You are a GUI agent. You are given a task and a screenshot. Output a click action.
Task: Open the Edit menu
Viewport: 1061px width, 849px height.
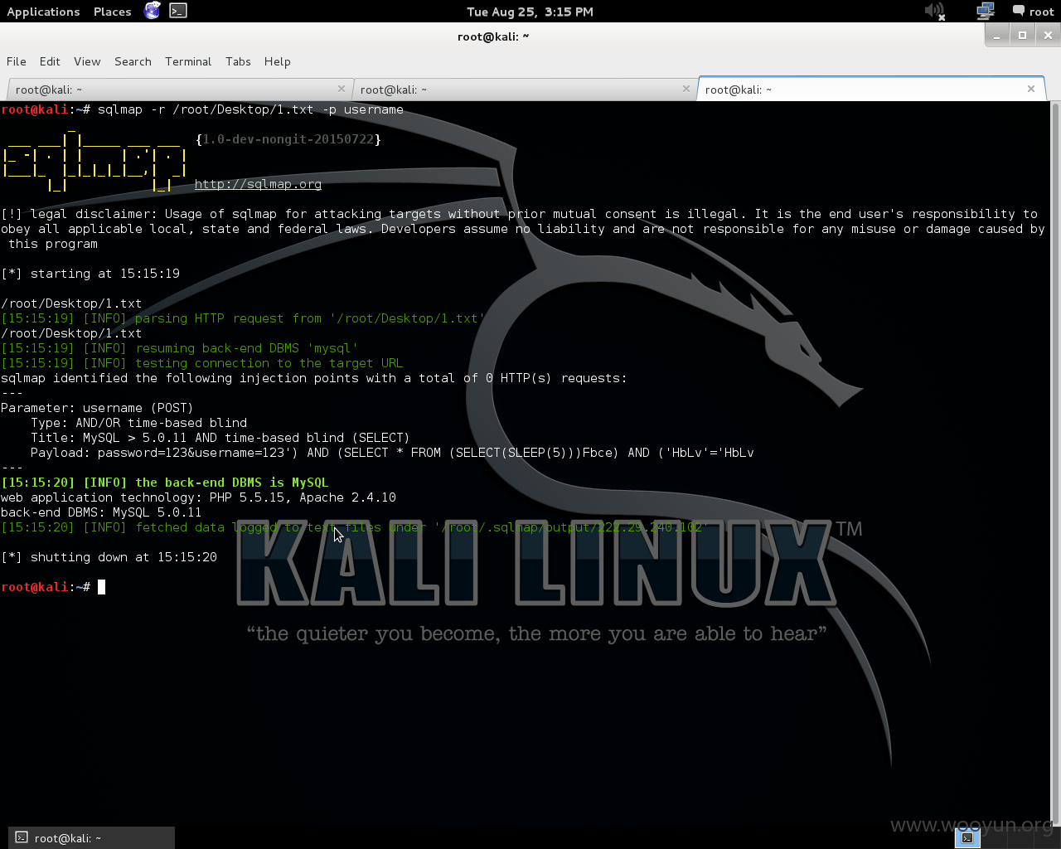50,61
